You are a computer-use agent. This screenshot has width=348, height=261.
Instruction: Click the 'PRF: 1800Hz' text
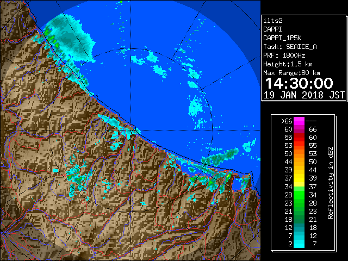(284, 55)
